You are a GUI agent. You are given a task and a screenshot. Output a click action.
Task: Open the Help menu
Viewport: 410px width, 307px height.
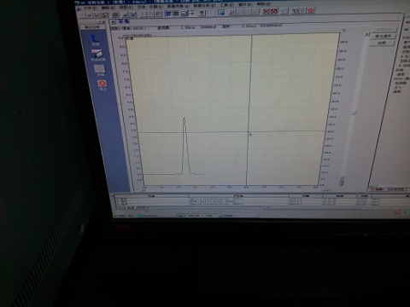264,4
